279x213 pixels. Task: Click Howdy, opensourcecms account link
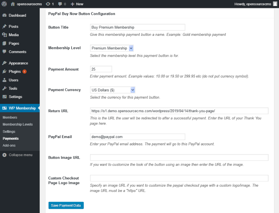click(x=253, y=4)
